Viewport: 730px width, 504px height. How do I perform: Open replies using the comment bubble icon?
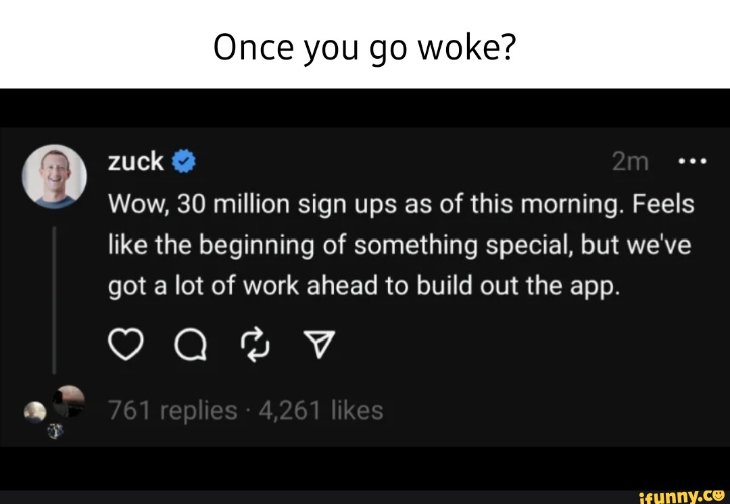click(191, 345)
